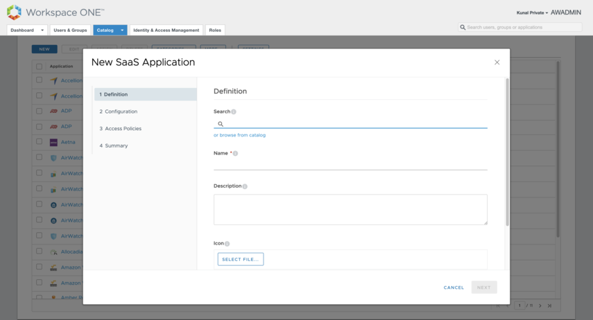
Task: Click the magnifier icon in the dialog search field
Action: pos(221,124)
